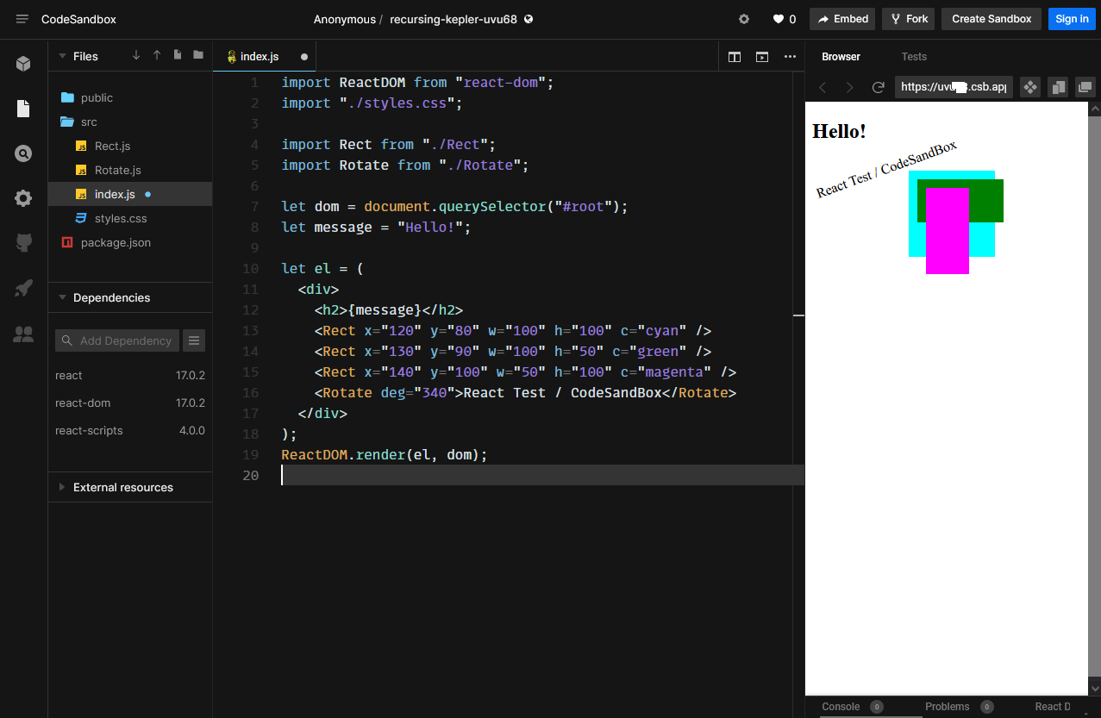Collapse the Files section
Screen dimensions: 1101x718
point(62,56)
